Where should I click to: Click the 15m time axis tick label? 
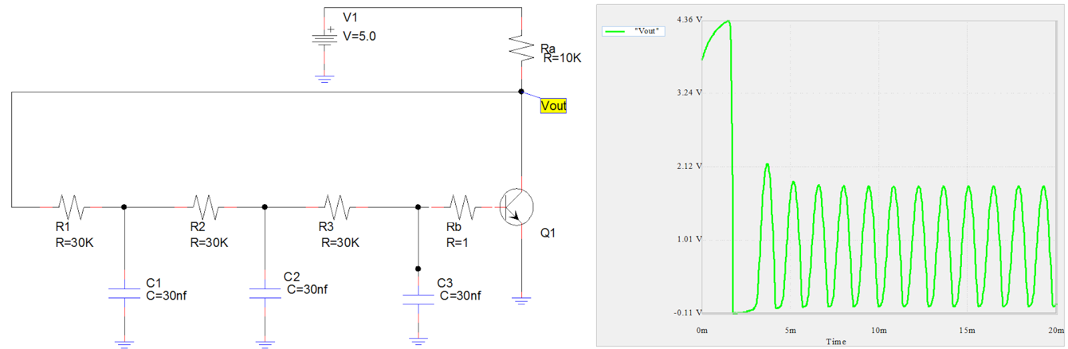pyautogui.click(x=967, y=330)
